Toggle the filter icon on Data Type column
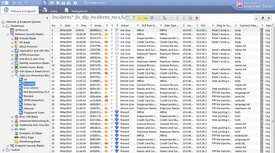Screen dimensions: 275x153 (x=161, y=25)
